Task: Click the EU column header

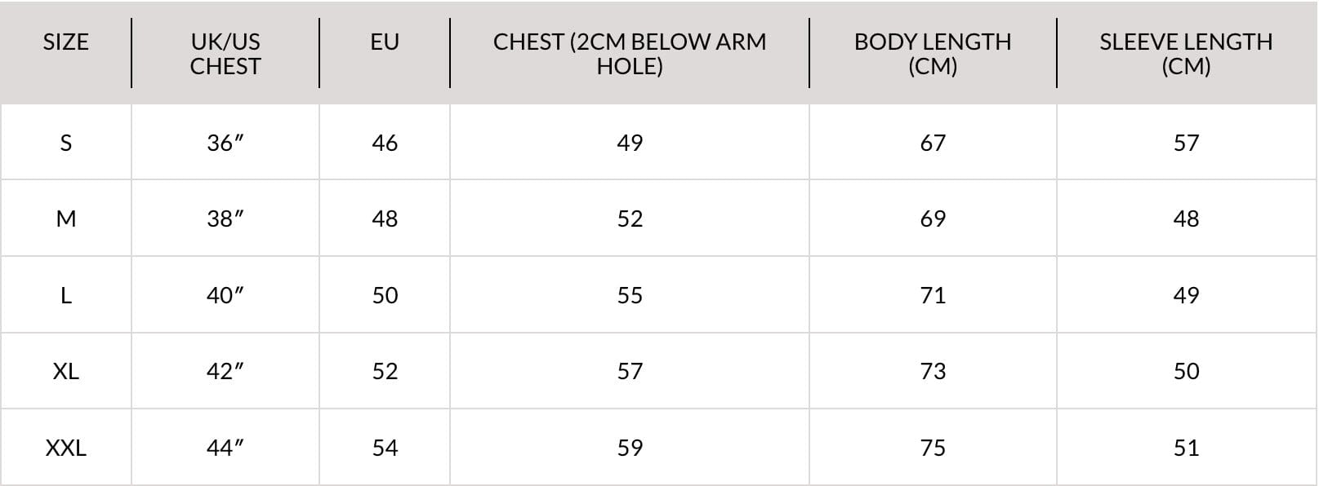Action: (x=385, y=42)
